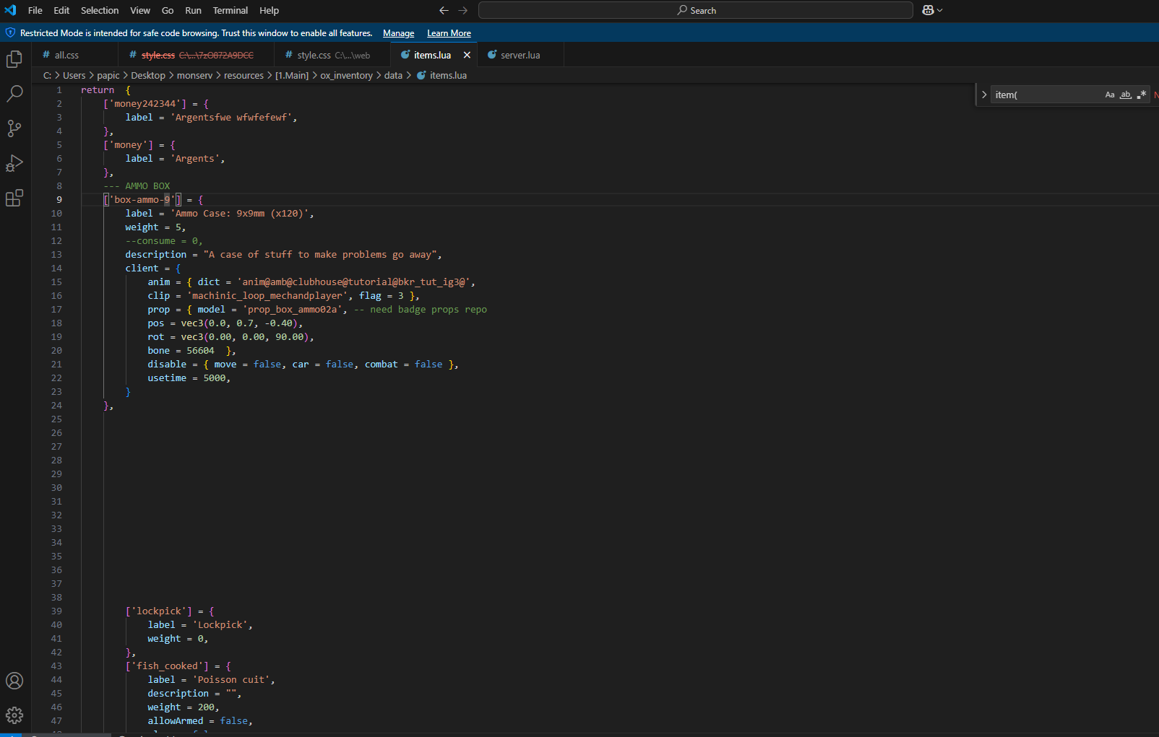The height and width of the screenshot is (737, 1159).
Task: Open the Manage gear menu
Action: 14,715
